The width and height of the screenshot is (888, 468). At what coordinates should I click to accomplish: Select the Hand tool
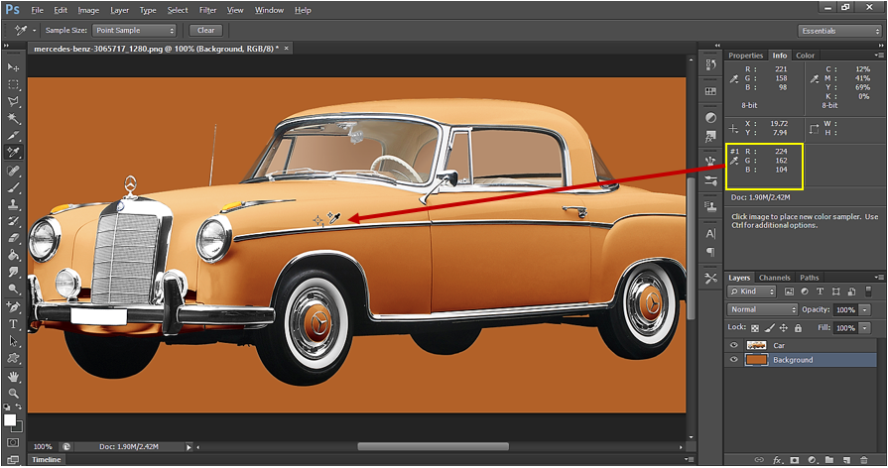tap(14, 377)
